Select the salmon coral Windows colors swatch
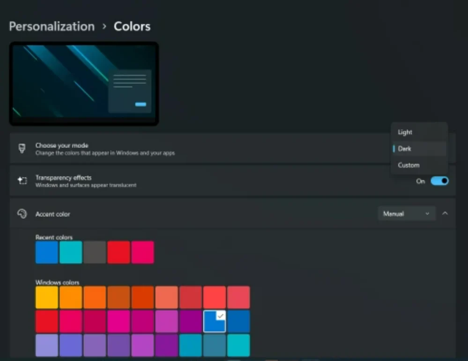This screenshot has width=468, height=361. coord(167,297)
